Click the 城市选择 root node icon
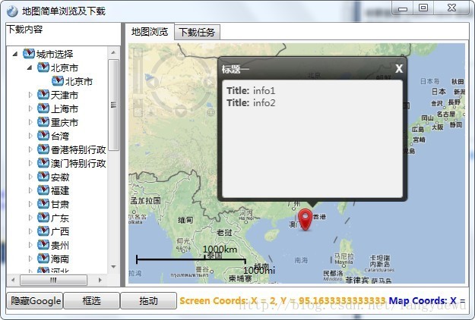Screen dimensions: 475x320 point(29,54)
